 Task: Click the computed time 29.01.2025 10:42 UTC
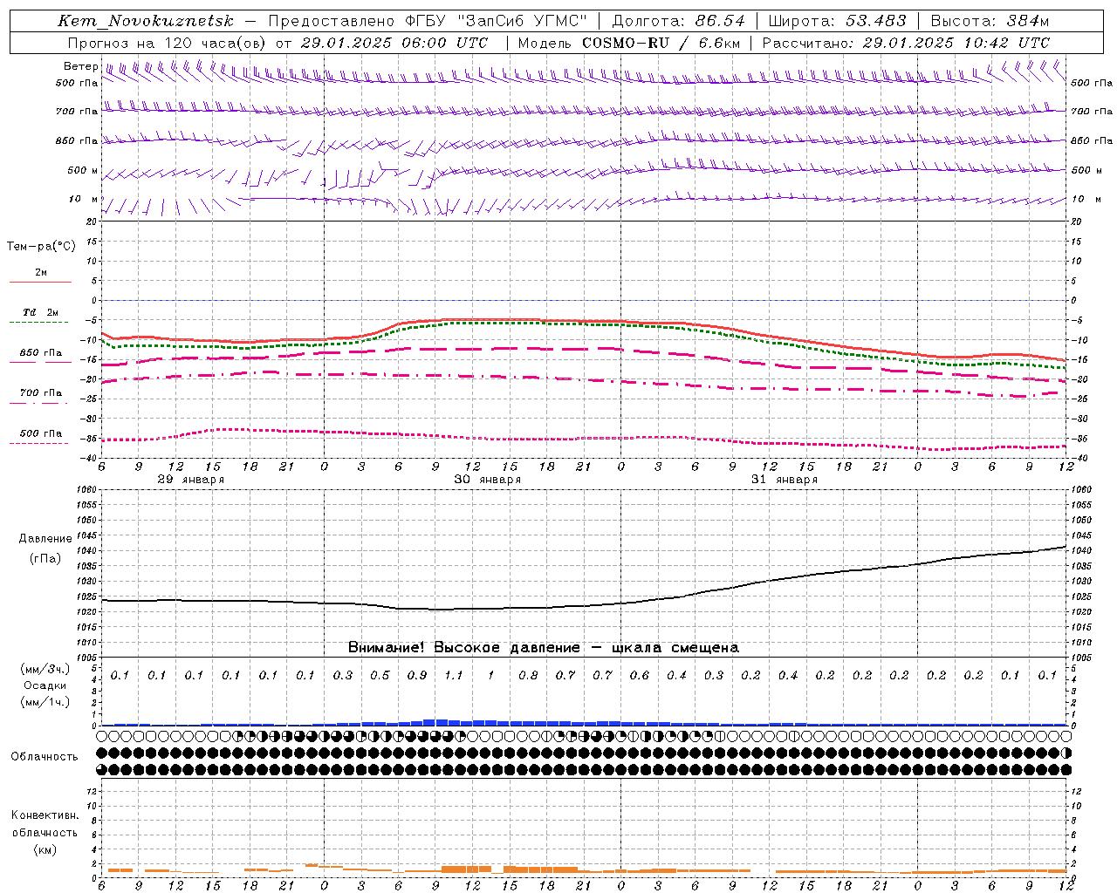[x=956, y=43]
